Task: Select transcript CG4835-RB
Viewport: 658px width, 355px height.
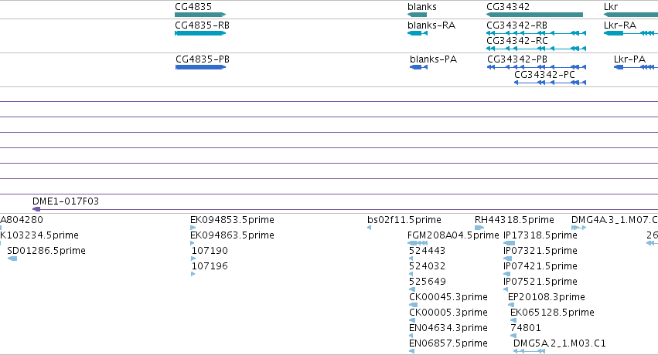Action: pyautogui.click(x=200, y=33)
